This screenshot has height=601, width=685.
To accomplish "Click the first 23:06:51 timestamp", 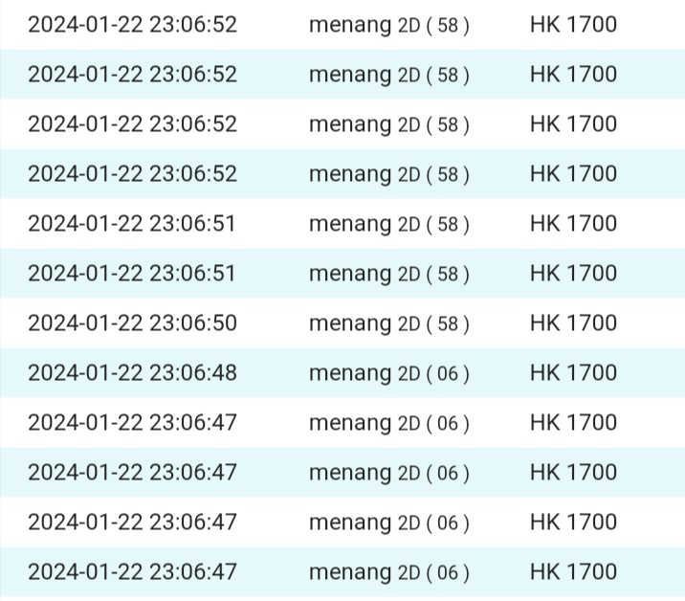I will pos(132,224).
